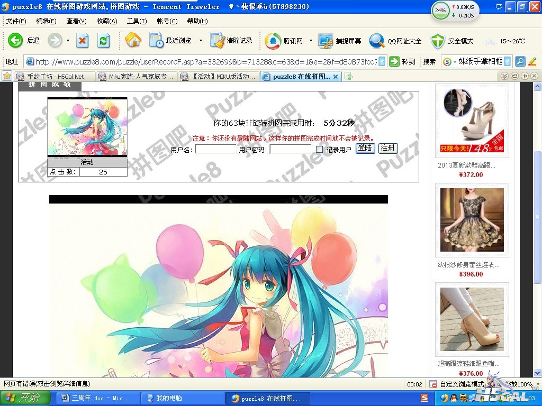
Task: Click the network speed 24% indicator
Action: (440, 11)
